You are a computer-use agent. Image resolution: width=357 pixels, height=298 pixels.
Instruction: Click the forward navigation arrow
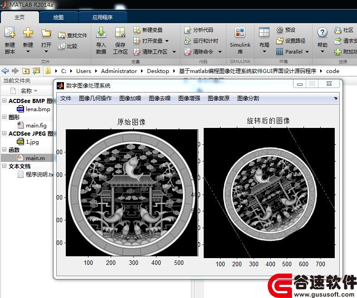(15, 71)
